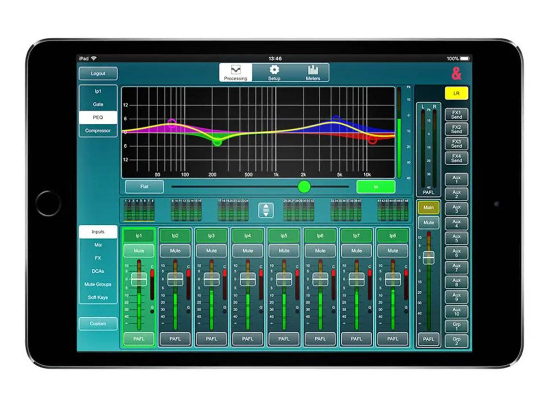Select the FX2 Send mix
549x407 pixels.
tap(456, 129)
